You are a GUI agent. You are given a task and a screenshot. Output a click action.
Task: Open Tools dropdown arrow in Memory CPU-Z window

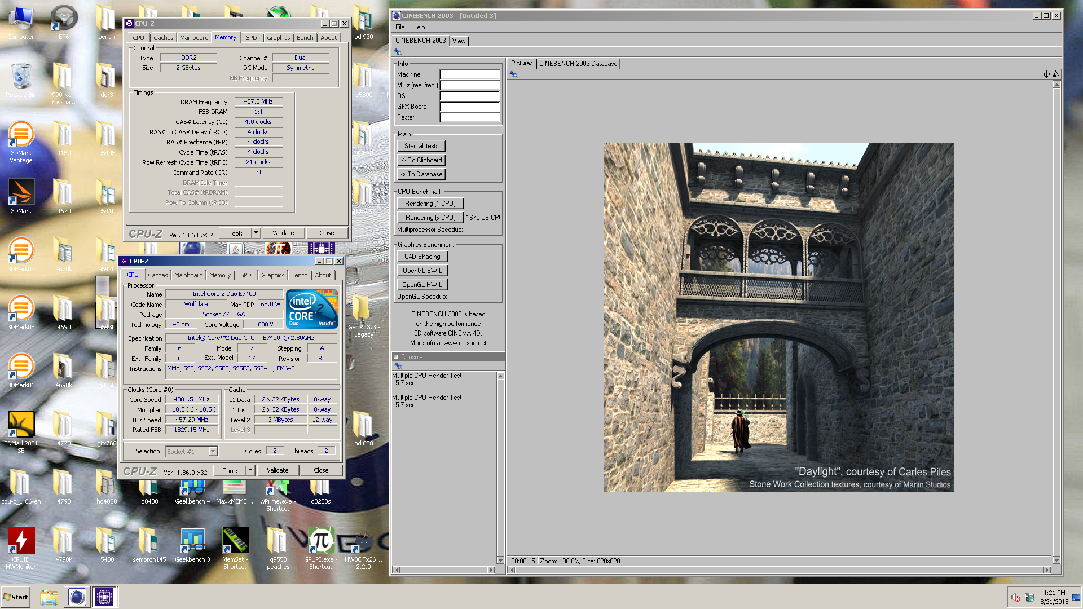click(x=256, y=233)
